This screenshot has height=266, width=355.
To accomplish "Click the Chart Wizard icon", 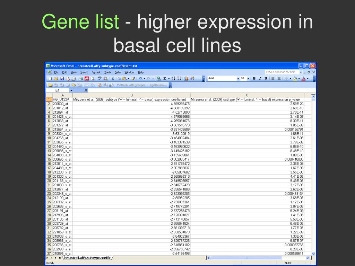I will click(x=186, y=79).
